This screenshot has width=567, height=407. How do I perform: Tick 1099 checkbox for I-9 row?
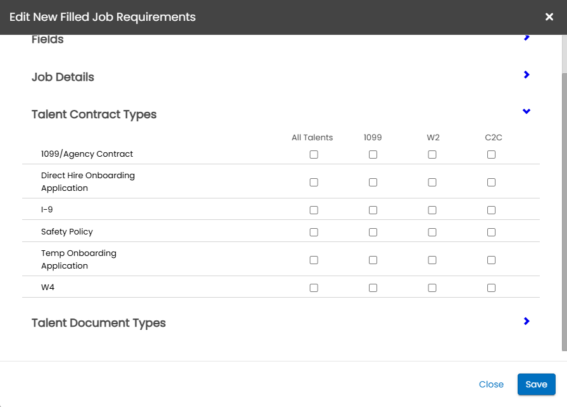coord(373,210)
